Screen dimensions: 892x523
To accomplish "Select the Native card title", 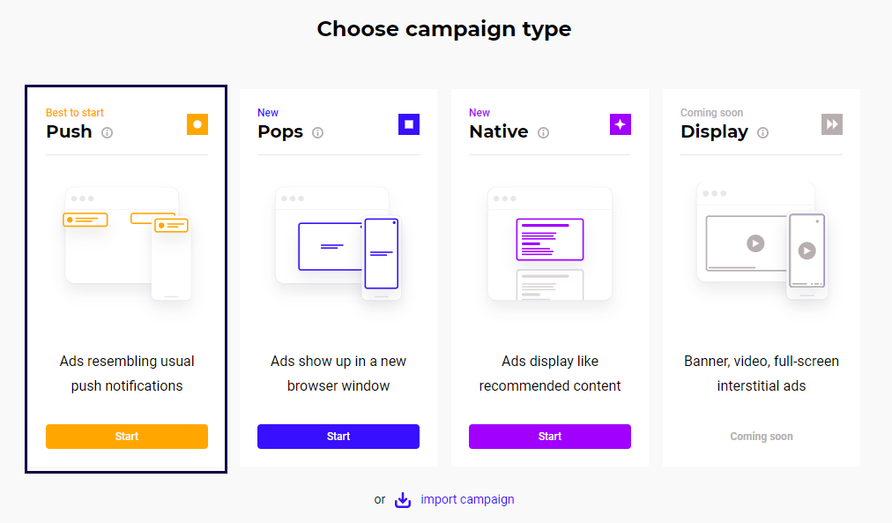I will click(x=499, y=131).
